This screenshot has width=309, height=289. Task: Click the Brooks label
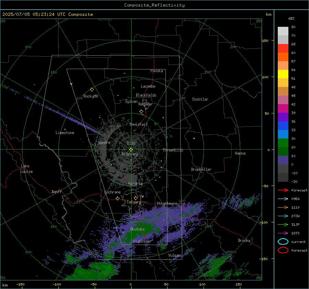tap(244, 241)
